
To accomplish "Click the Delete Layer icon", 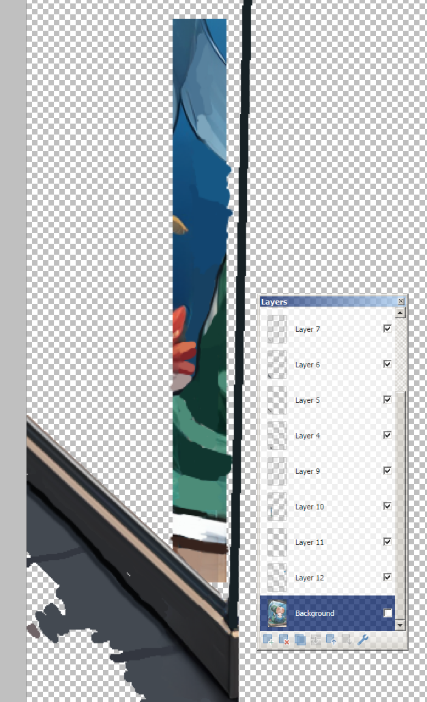I will click(284, 640).
